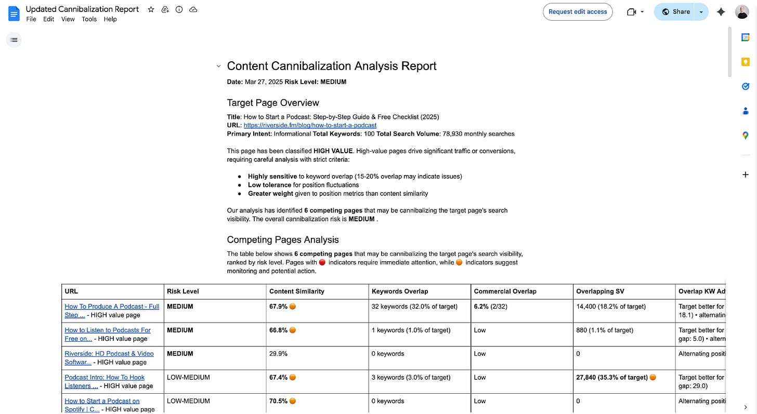
Task: Open the riverside.fm how-to-start-a-podcast URL
Action: 310,125
